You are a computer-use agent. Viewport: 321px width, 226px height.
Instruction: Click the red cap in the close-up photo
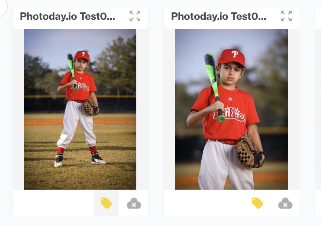(231, 57)
